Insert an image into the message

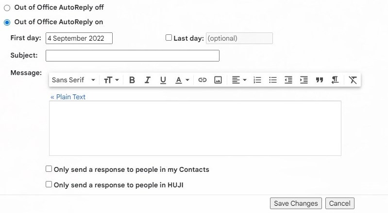(x=218, y=80)
